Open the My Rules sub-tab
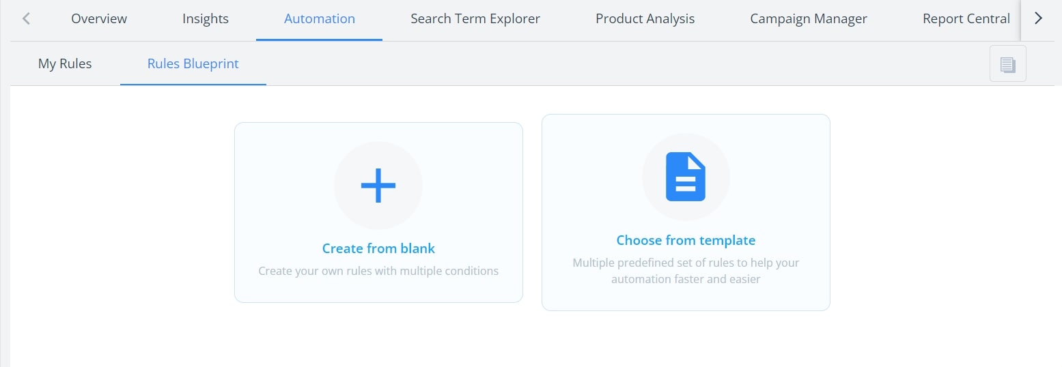The image size is (1062, 367). (x=65, y=63)
